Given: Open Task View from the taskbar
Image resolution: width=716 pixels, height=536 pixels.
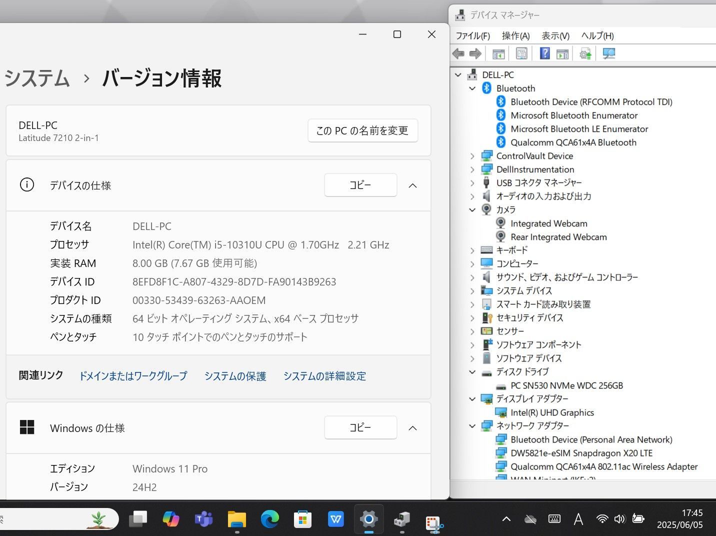Looking at the screenshot, I should [x=138, y=519].
